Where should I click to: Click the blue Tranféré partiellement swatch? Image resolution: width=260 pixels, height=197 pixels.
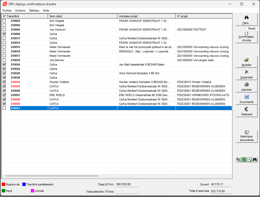[x=24, y=184]
